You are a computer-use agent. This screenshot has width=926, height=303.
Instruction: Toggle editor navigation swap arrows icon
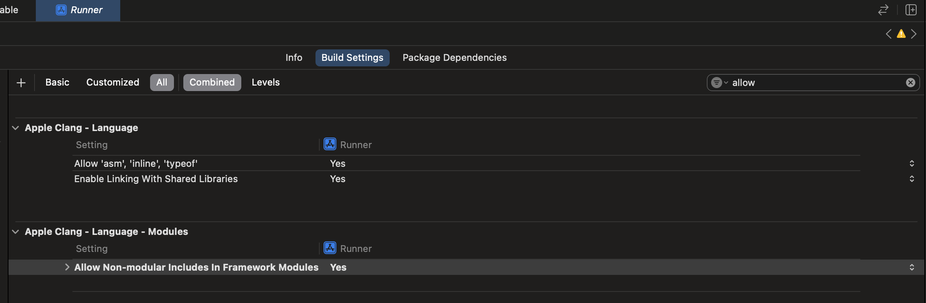tap(883, 10)
